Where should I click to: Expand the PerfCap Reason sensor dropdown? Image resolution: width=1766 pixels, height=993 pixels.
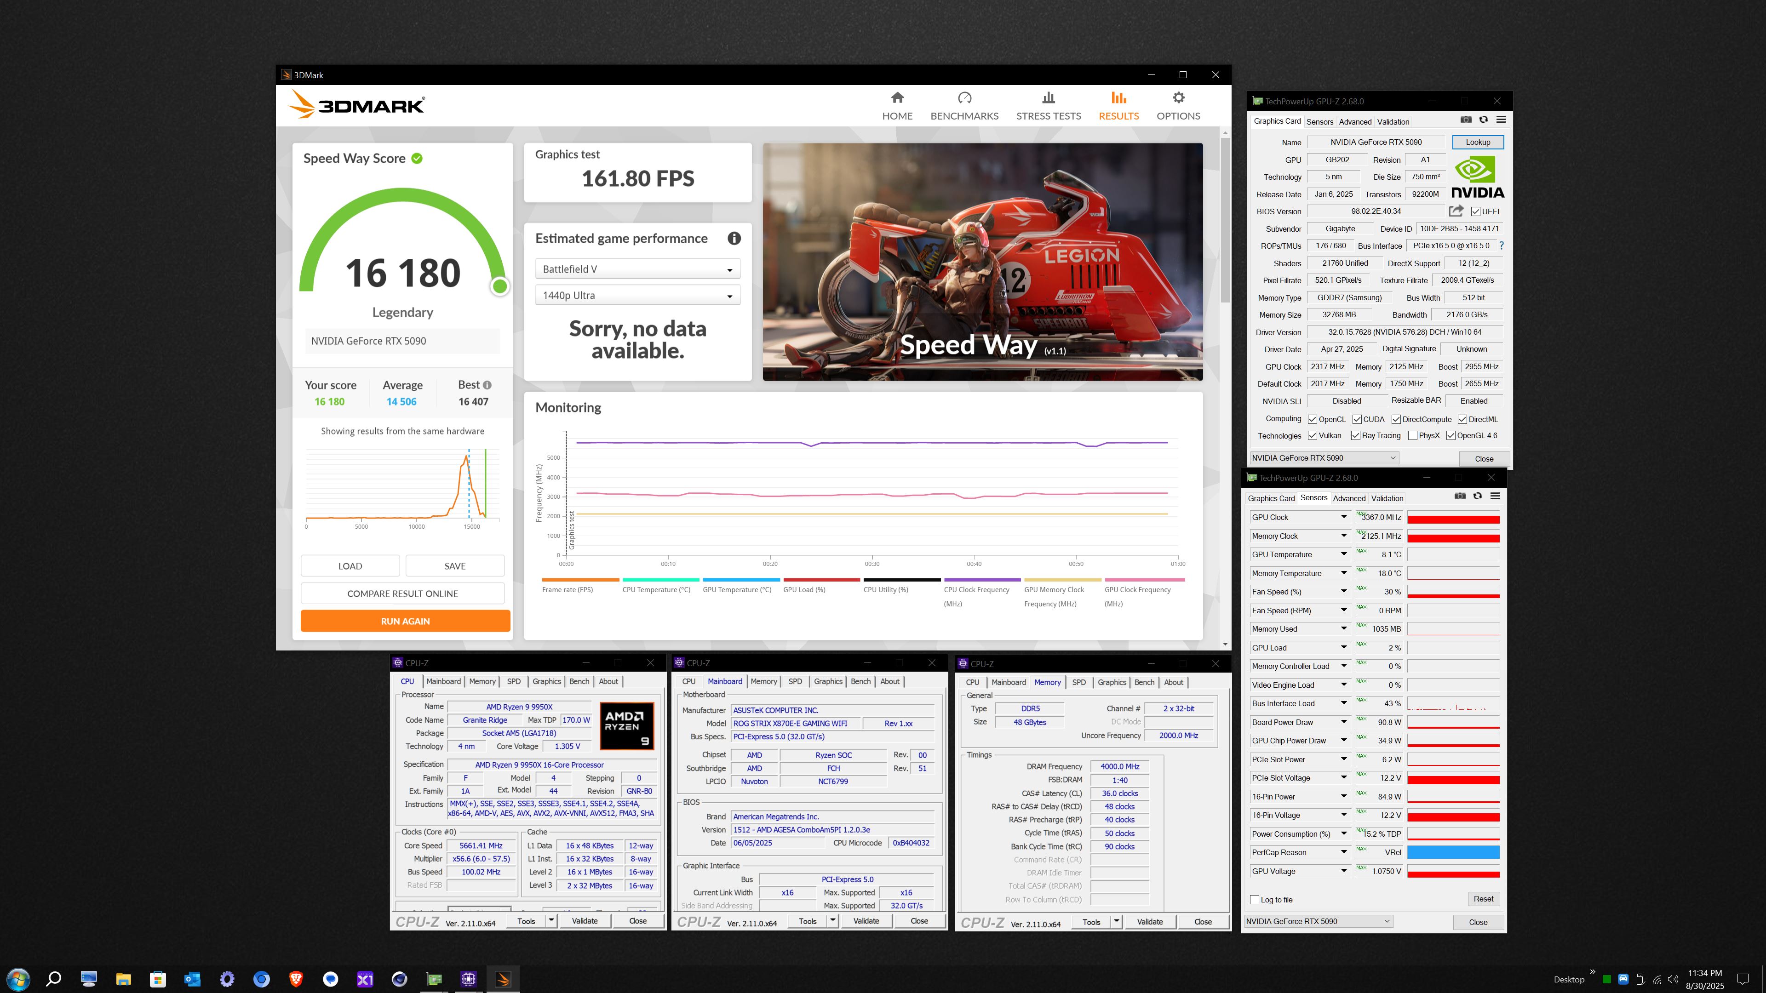(x=1344, y=852)
